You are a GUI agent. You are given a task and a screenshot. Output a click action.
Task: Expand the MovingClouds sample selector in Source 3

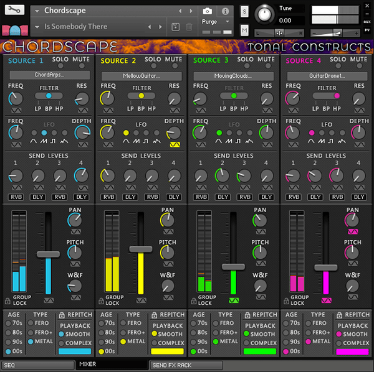tap(234, 75)
